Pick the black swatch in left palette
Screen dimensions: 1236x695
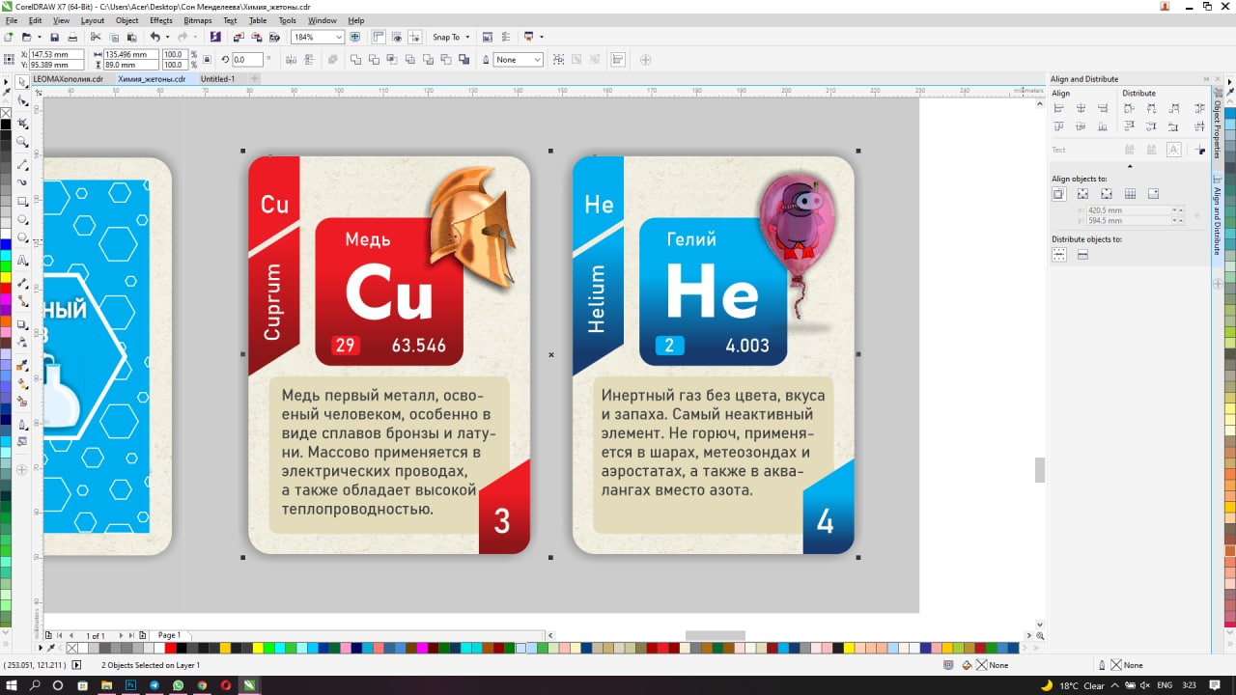6,124
